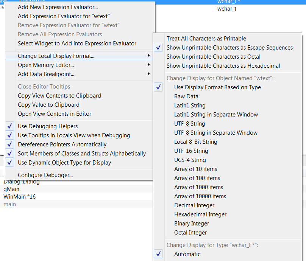Select Array of 1000 items format
306x261 pixels.
pos(198,187)
